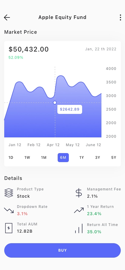Click the Feb 12 axis label
The height and width of the screenshot is (270, 125).
[34, 145]
